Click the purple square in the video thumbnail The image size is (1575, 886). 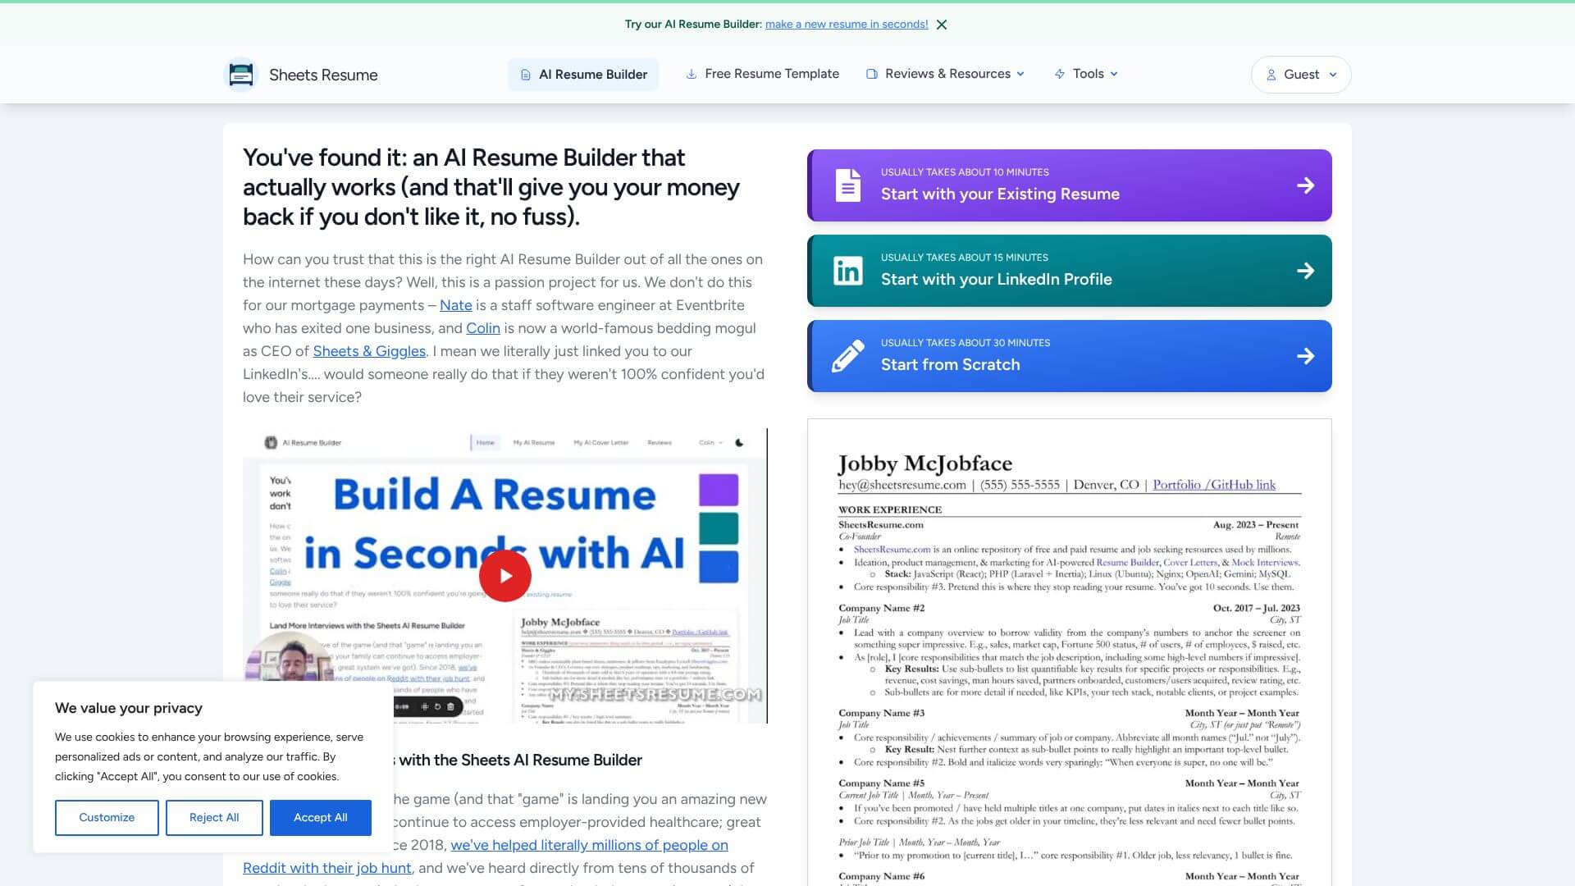click(x=719, y=490)
